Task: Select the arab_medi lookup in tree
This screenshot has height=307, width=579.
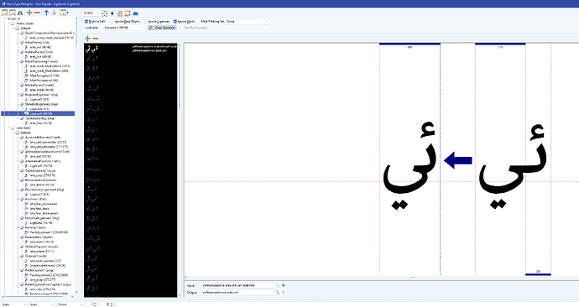Action: [x=42, y=90]
